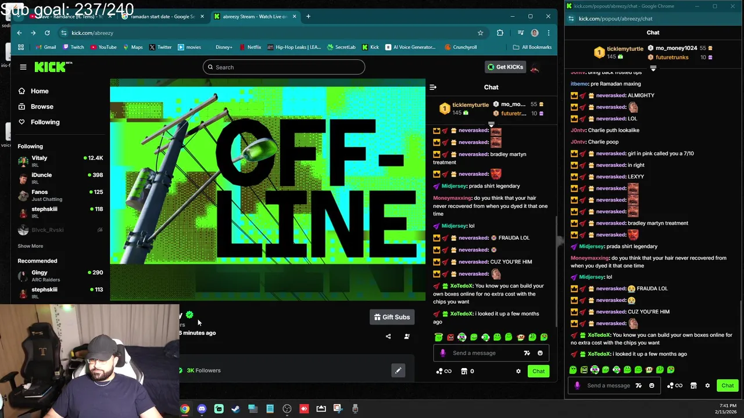Open settings gear in popout chat
The height and width of the screenshot is (418, 744).
[x=707, y=385]
